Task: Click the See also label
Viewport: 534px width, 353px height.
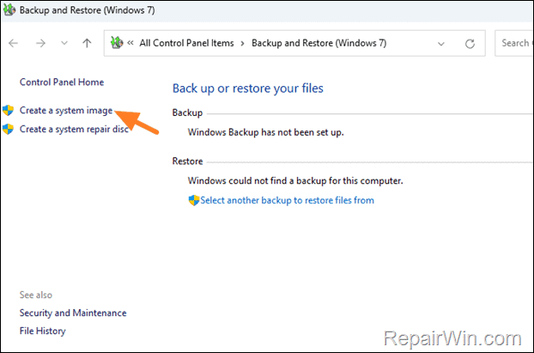Action: 36,295
